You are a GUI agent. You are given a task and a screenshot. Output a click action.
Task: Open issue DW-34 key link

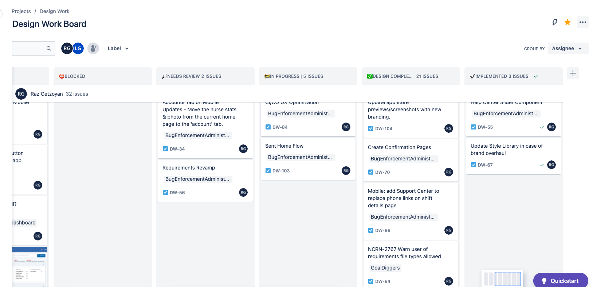(177, 149)
